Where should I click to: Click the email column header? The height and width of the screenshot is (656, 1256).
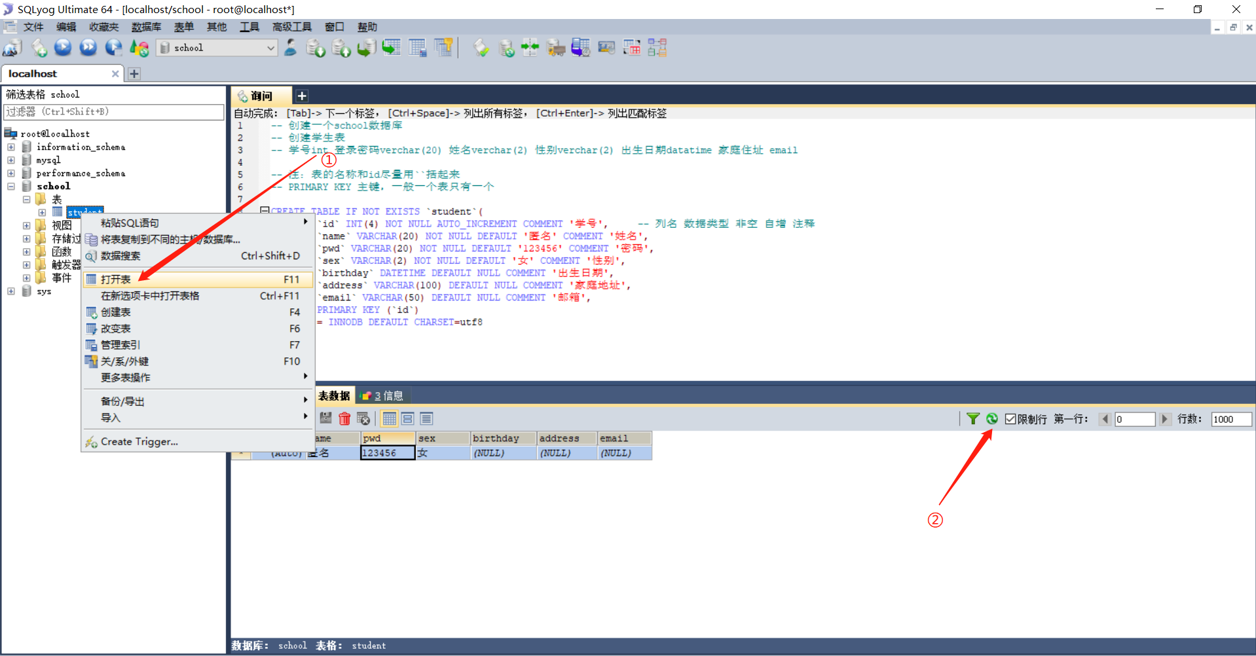click(624, 438)
